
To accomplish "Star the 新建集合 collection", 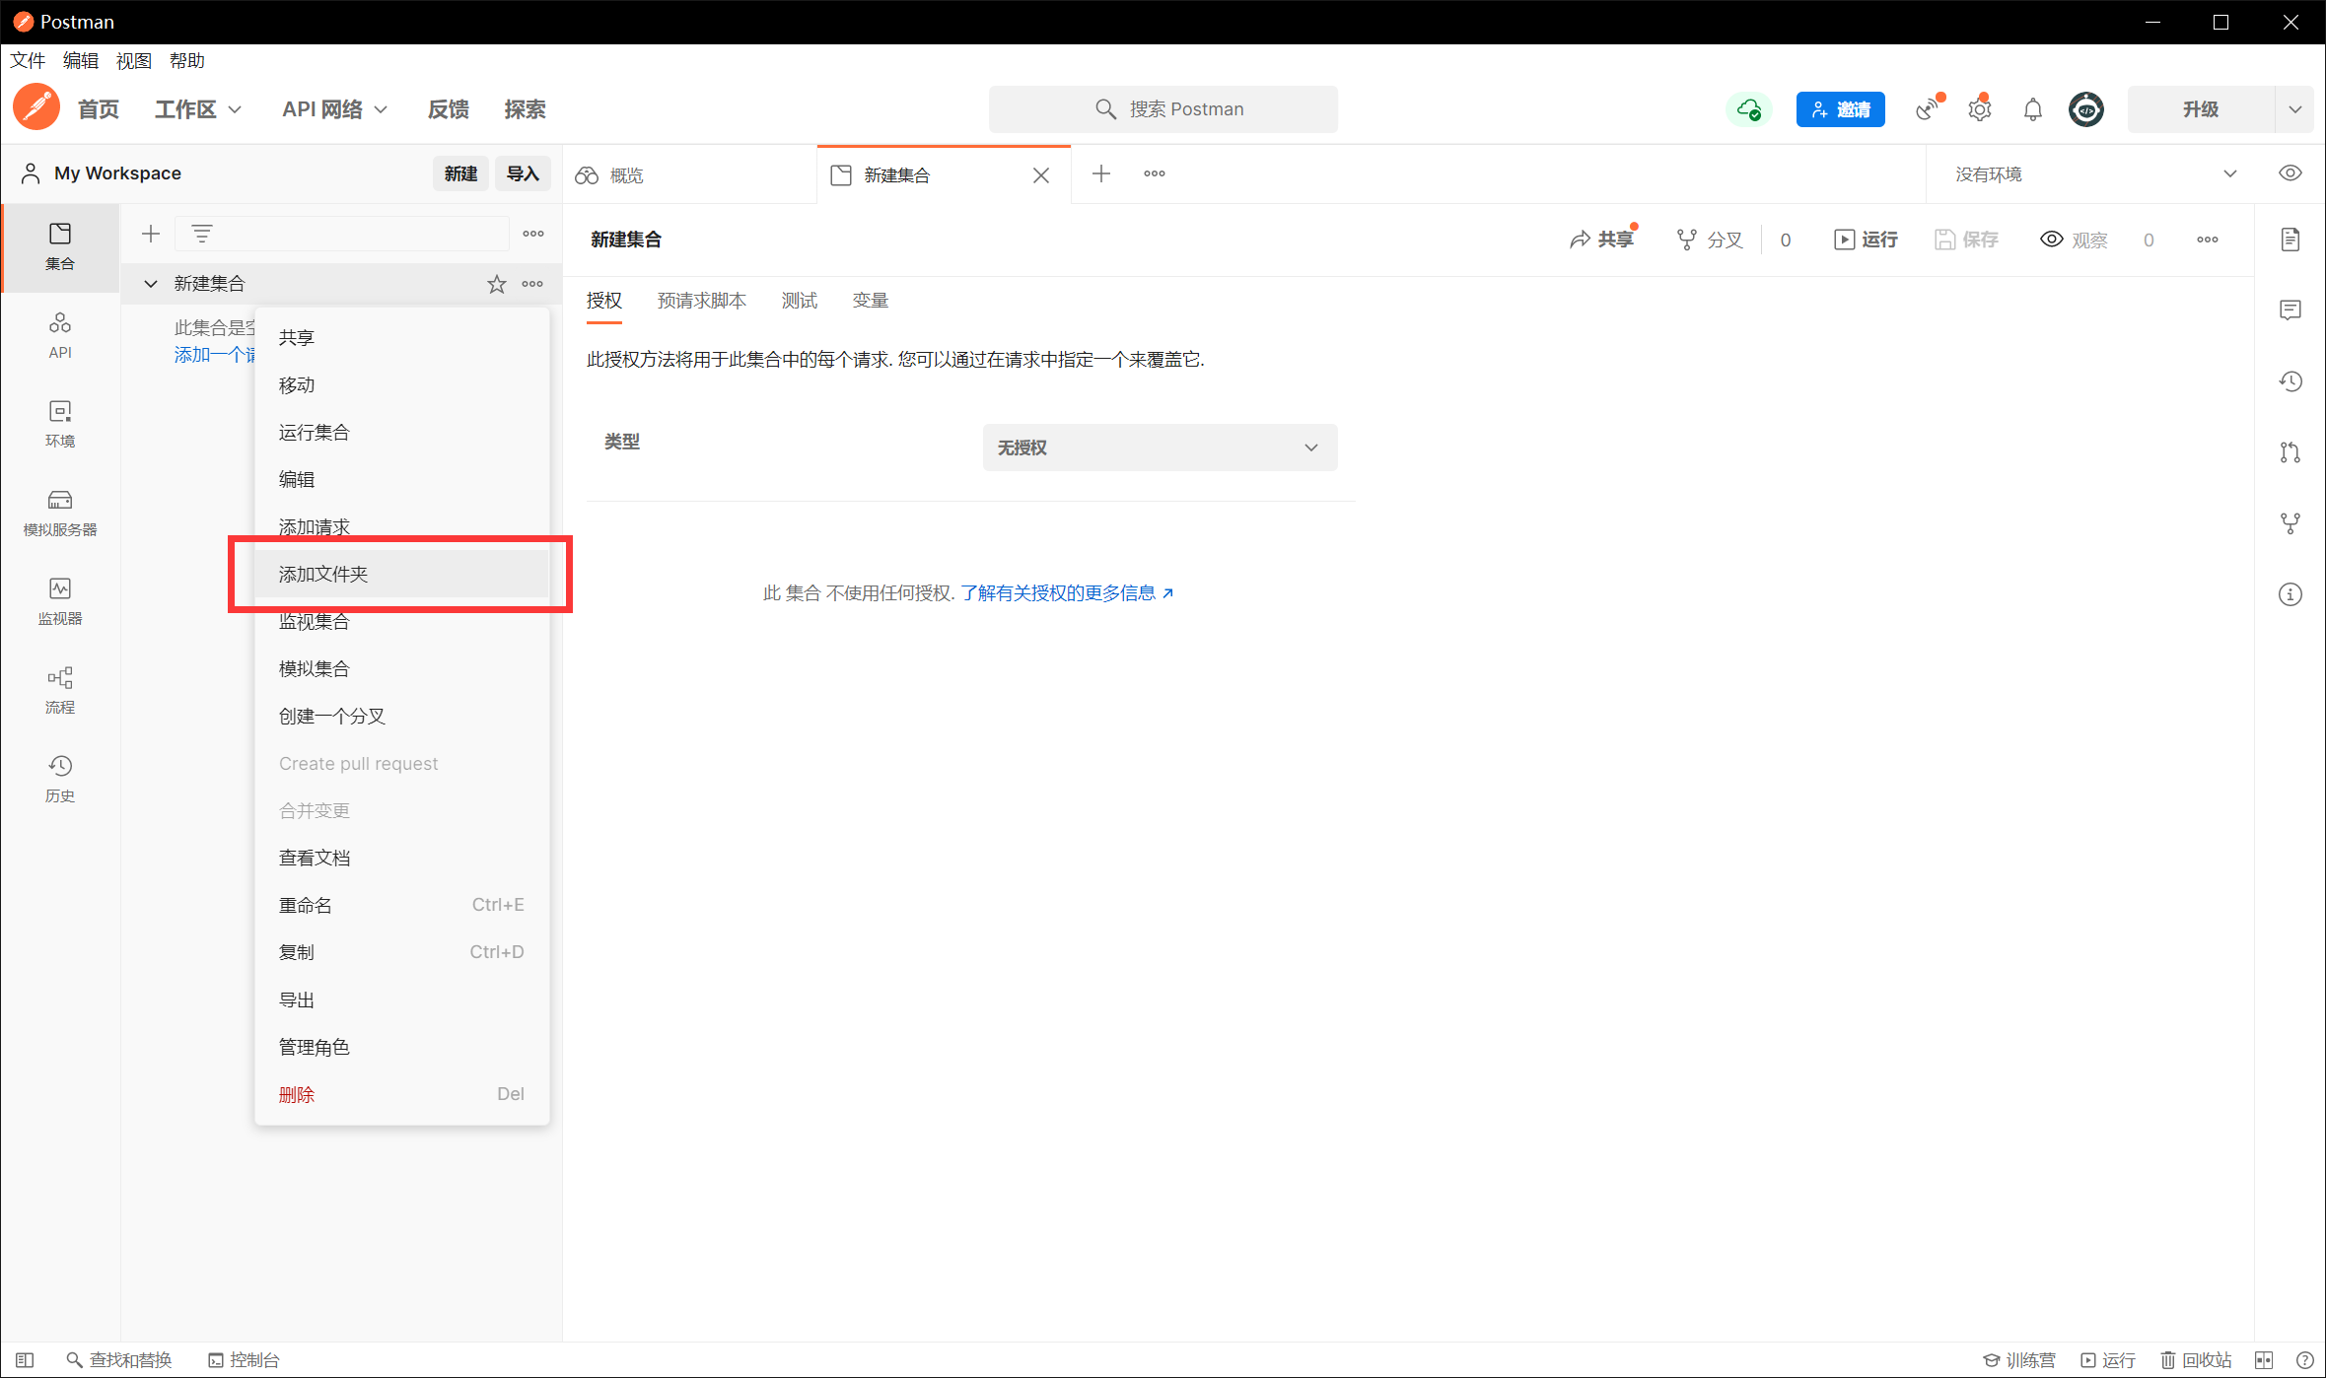I will pos(496,284).
